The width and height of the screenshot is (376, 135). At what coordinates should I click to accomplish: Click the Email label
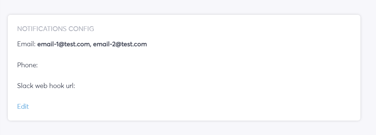(x=26, y=44)
